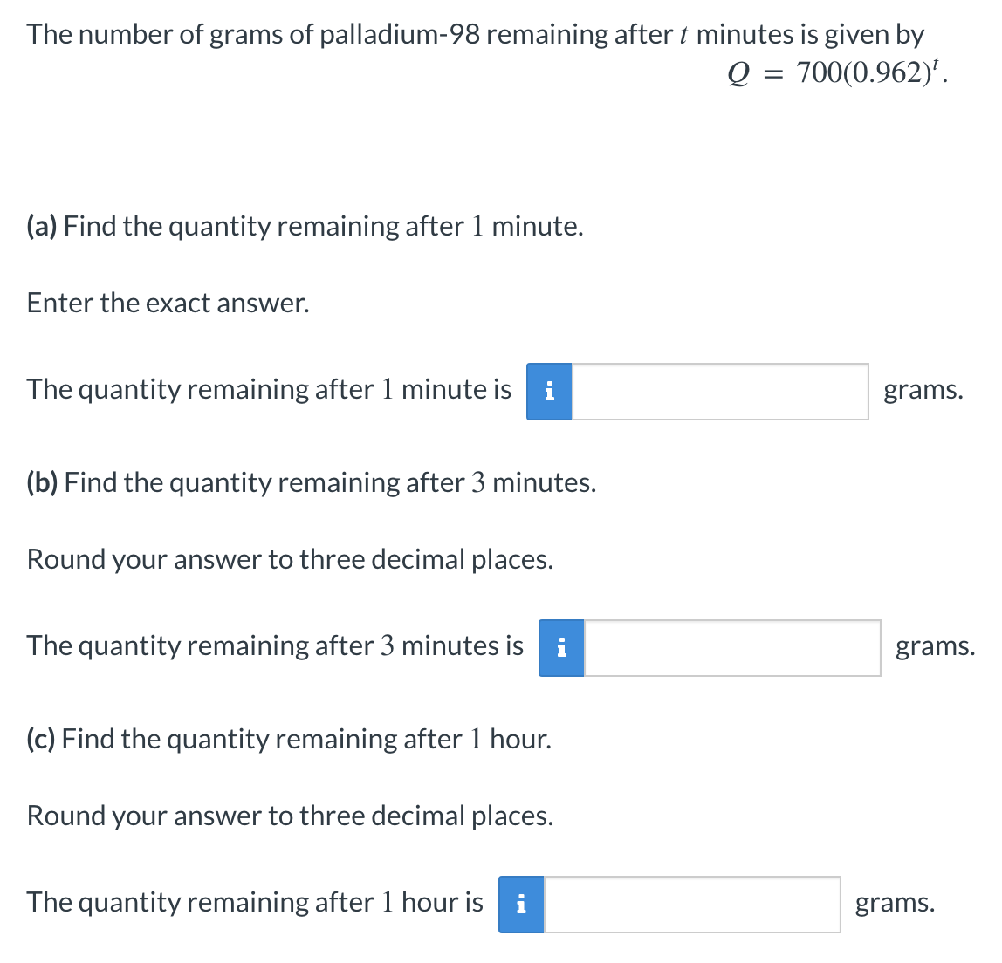Click the part (b) question text

click(312, 483)
